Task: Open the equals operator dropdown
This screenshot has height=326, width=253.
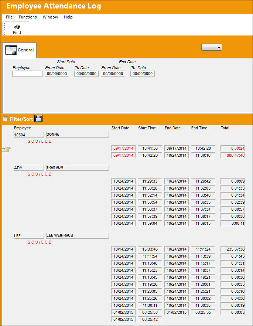Action: click(x=212, y=47)
